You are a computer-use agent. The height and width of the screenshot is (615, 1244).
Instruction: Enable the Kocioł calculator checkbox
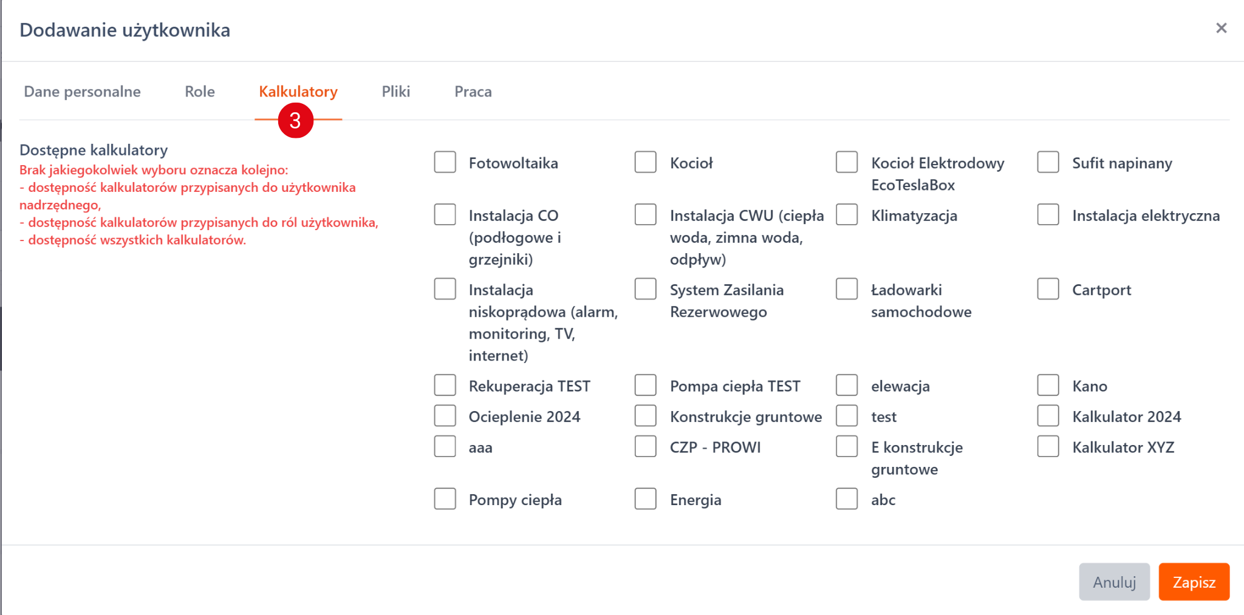(x=645, y=162)
